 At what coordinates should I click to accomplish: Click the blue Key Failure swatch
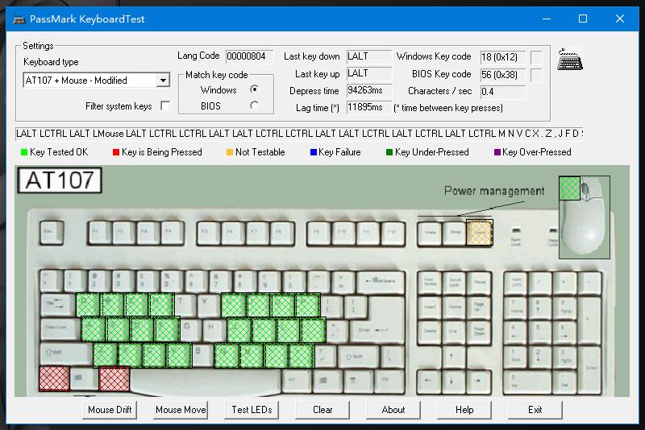[313, 152]
